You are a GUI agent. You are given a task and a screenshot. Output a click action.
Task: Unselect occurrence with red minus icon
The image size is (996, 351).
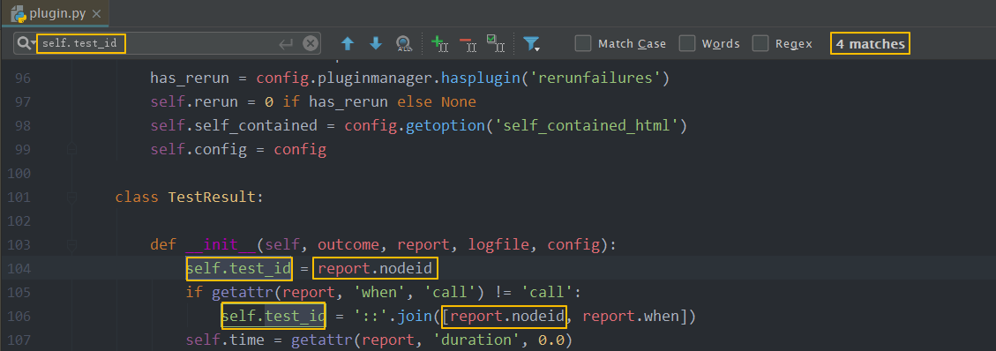click(x=468, y=44)
